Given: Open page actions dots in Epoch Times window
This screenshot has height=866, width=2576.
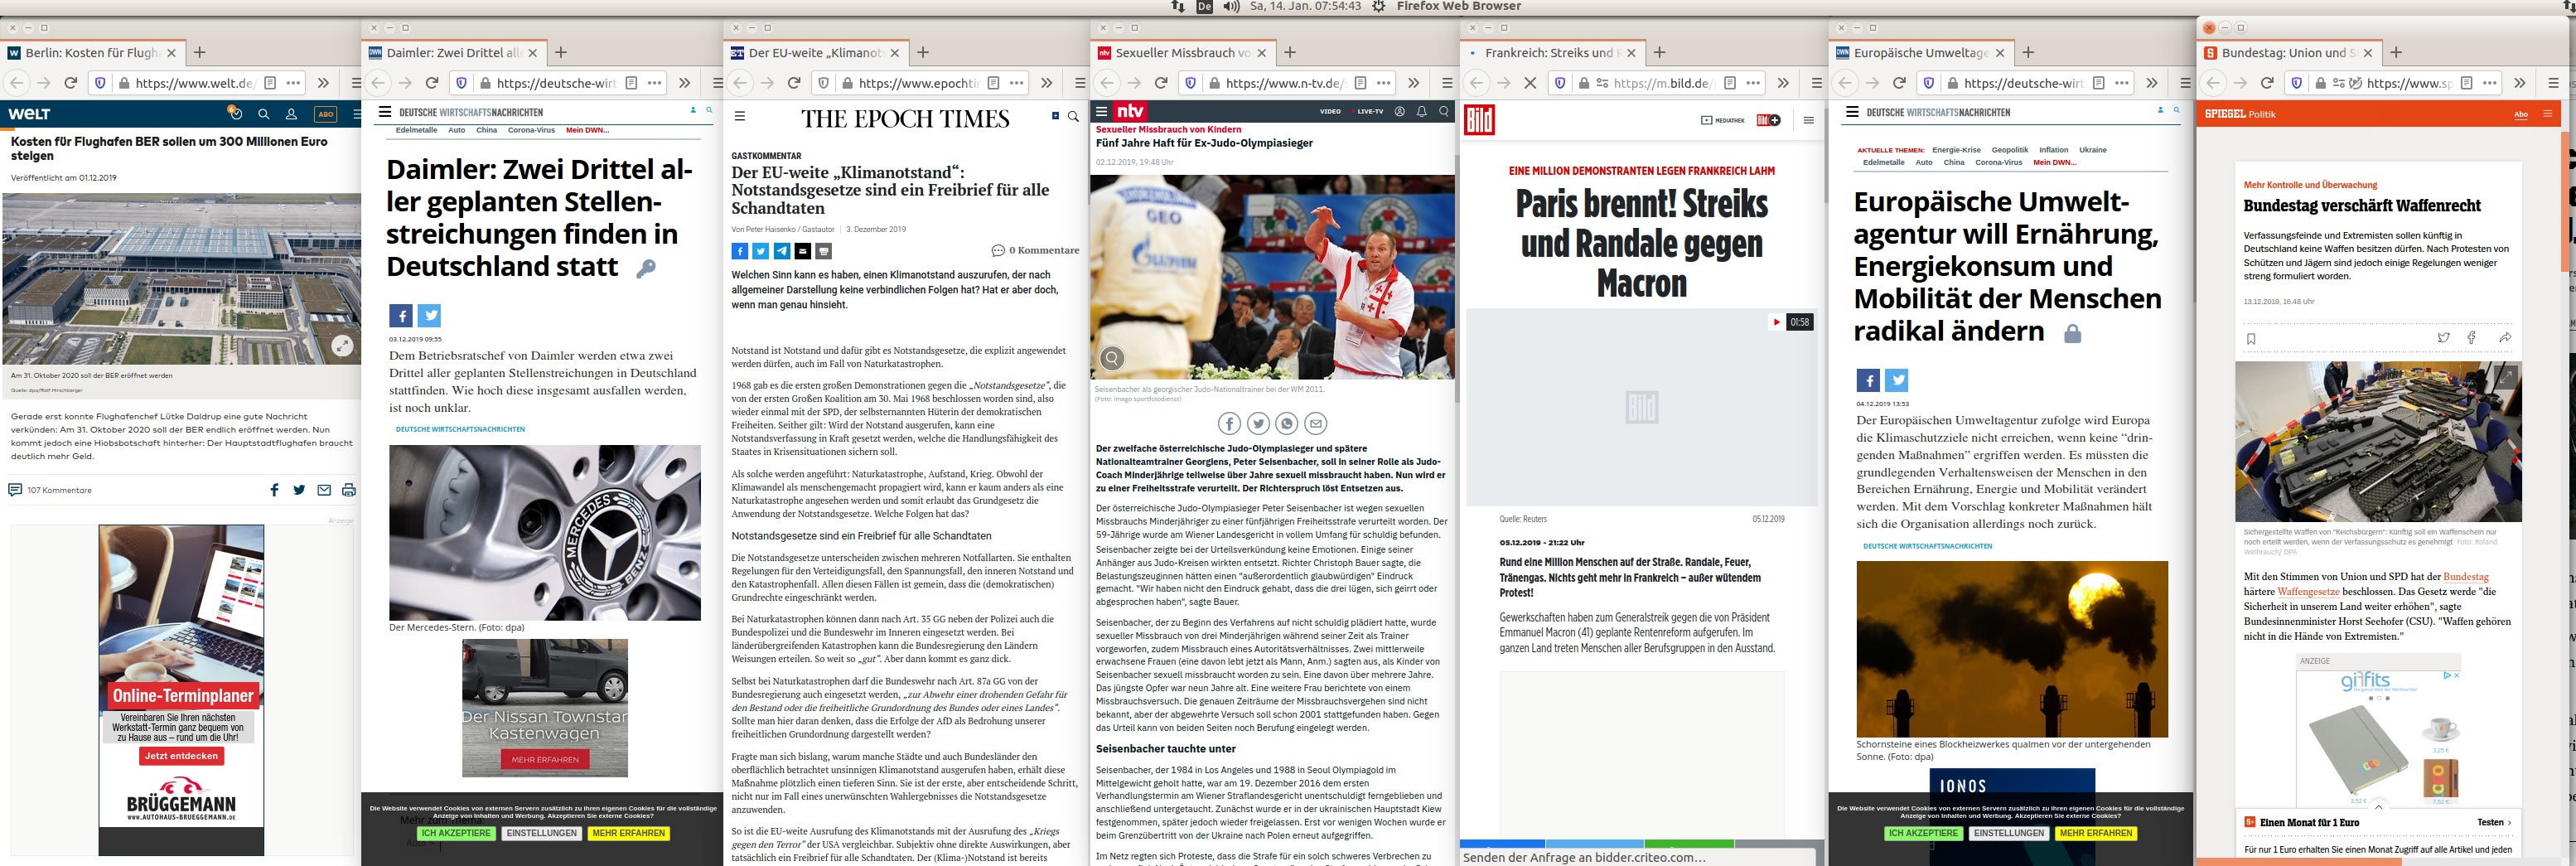Looking at the screenshot, I should pos(1016,83).
